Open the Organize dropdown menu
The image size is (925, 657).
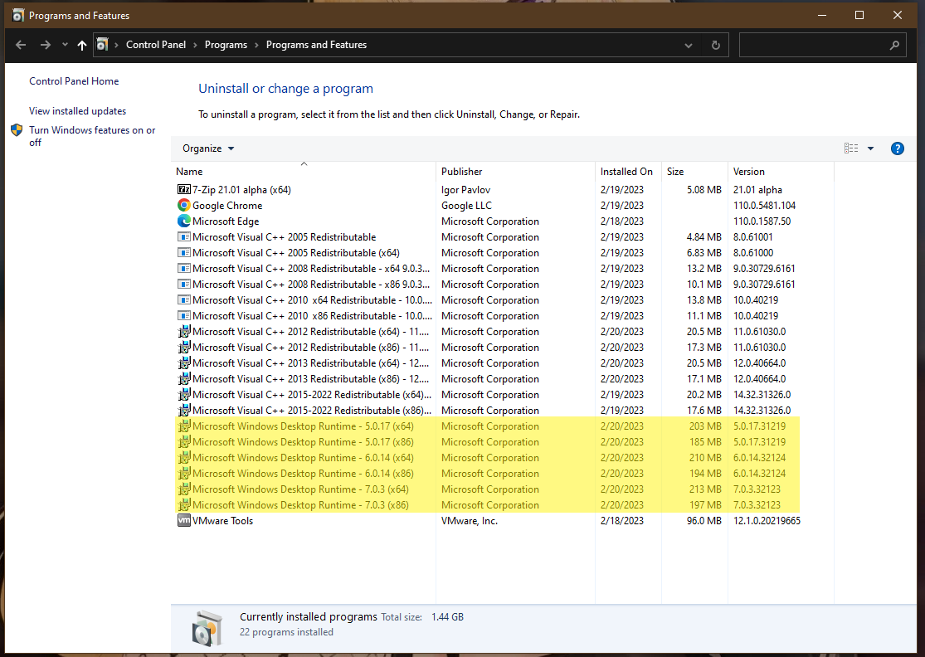point(208,148)
